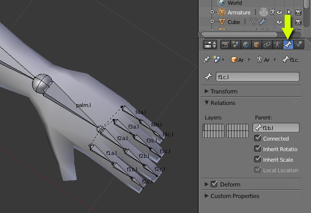Click the wrist sphere bone joint
Screen dimensions: 311x213
tap(42, 83)
